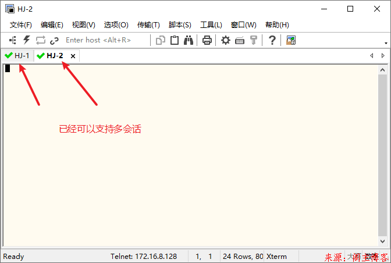Click the Xterm status bar entry

[276, 257]
